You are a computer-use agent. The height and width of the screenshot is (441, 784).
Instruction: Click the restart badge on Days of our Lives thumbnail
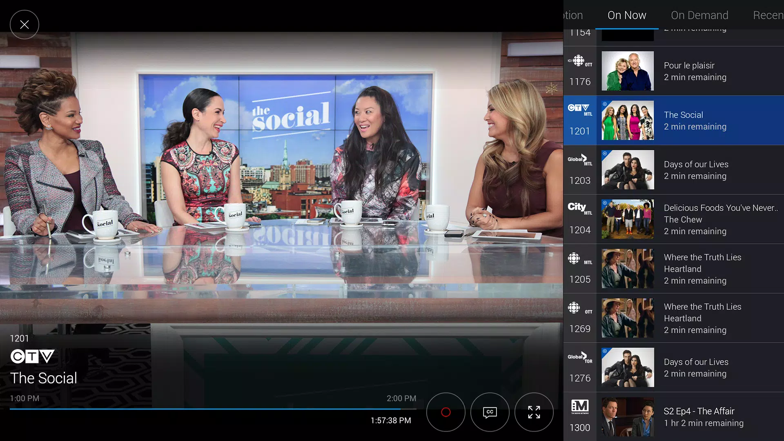click(605, 153)
